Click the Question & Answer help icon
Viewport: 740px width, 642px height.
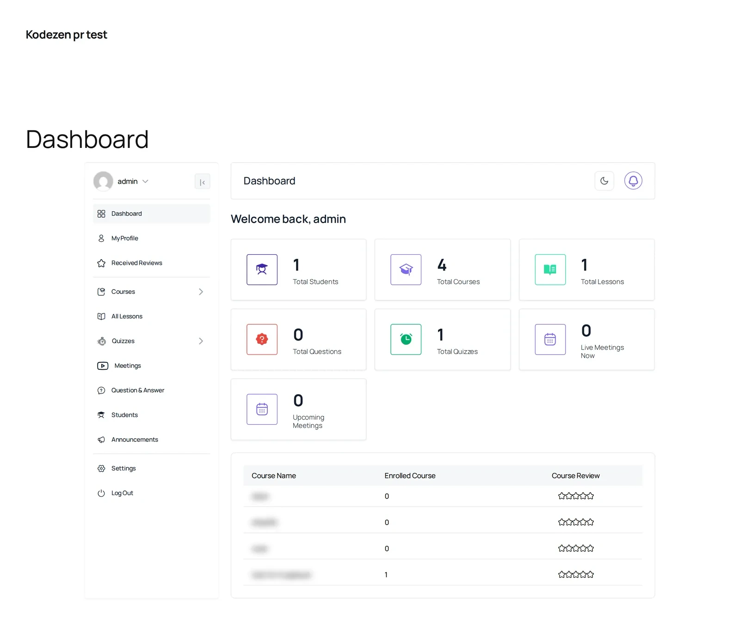pos(101,391)
